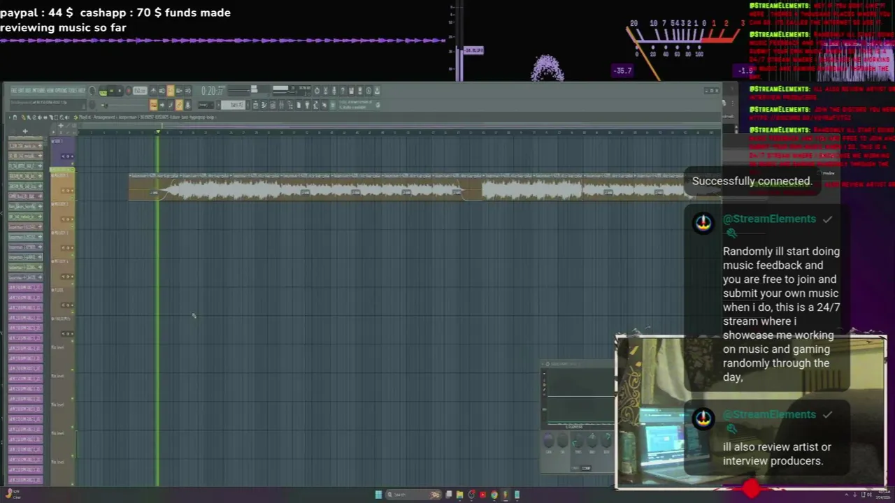The width and height of the screenshot is (895, 503).
Task: Open the View Piano Roll shortcut icon
Action: 264,105
